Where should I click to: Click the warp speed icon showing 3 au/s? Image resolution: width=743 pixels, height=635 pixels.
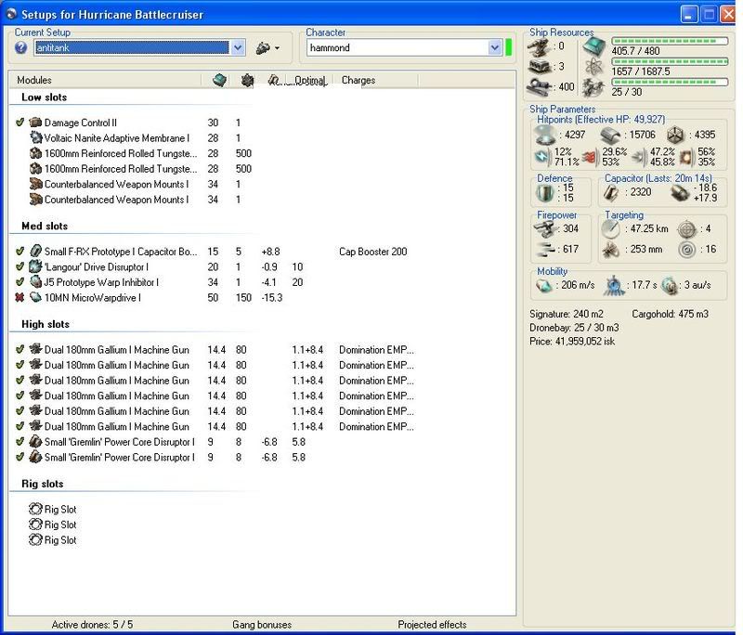(670, 286)
